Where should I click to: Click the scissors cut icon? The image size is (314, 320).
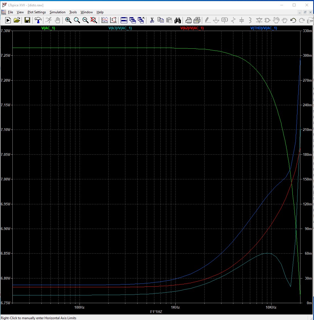coord(152,20)
